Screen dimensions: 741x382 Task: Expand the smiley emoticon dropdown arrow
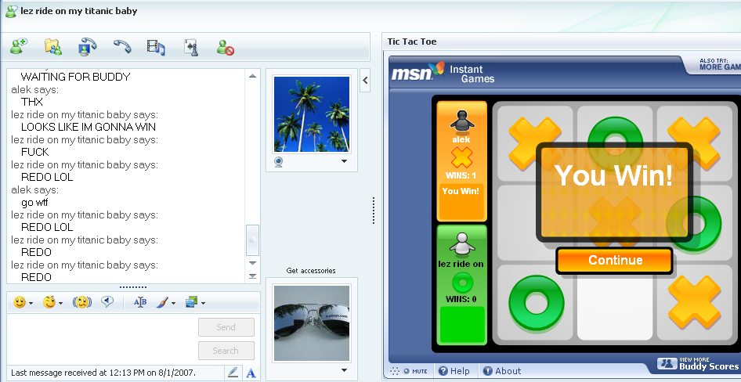[x=31, y=304]
